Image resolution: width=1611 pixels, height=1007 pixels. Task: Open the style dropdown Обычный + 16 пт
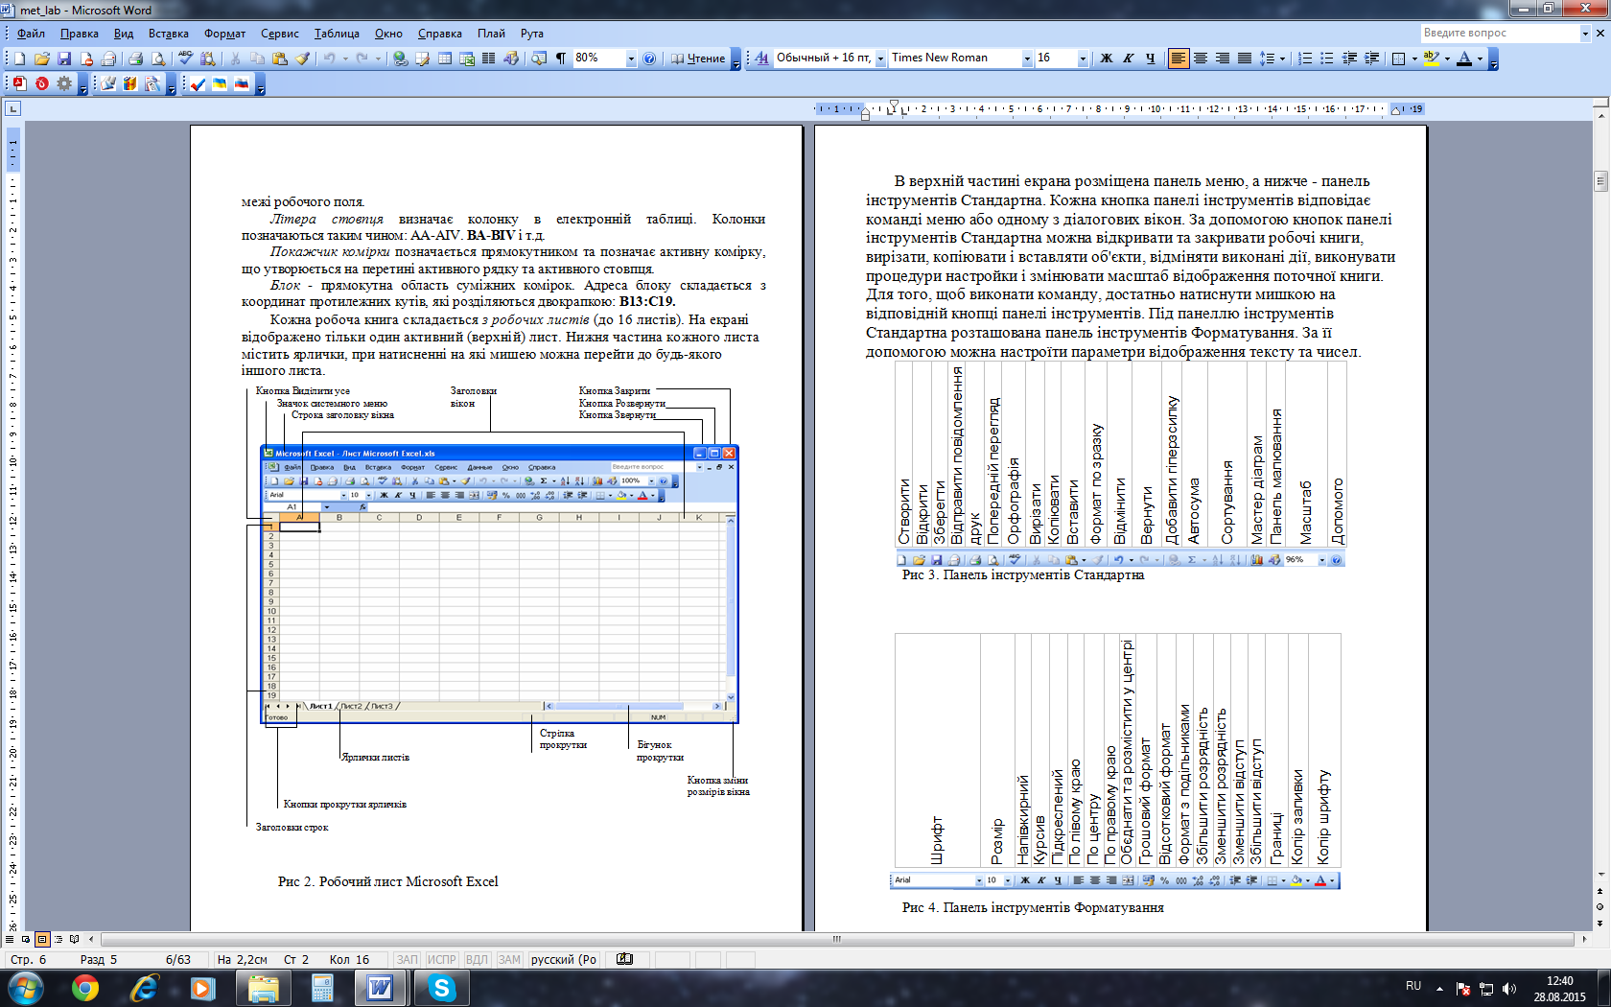point(880,59)
